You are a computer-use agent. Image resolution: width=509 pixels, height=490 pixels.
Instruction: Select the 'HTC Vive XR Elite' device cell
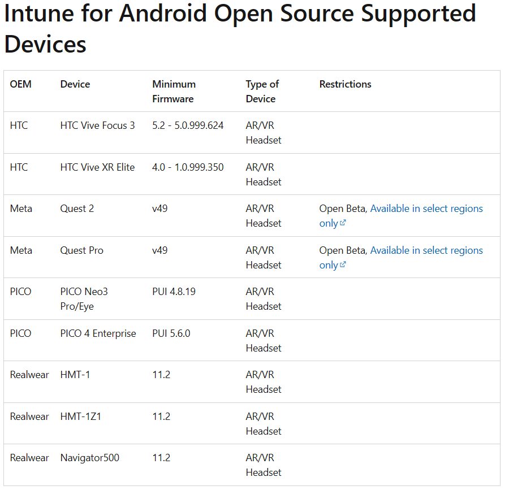click(97, 167)
